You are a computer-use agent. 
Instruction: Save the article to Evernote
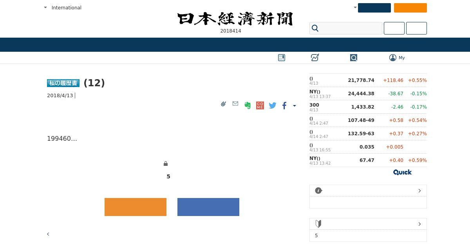pyautogui.click(x=248, y=105)
